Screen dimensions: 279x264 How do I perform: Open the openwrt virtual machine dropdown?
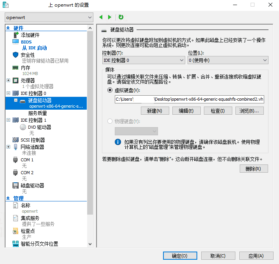point(49,17)
